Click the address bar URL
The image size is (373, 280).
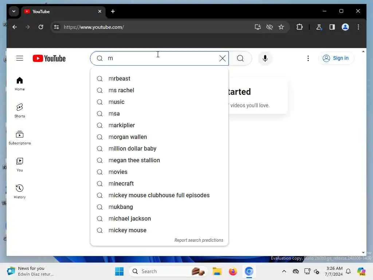(x=94, y=27)
